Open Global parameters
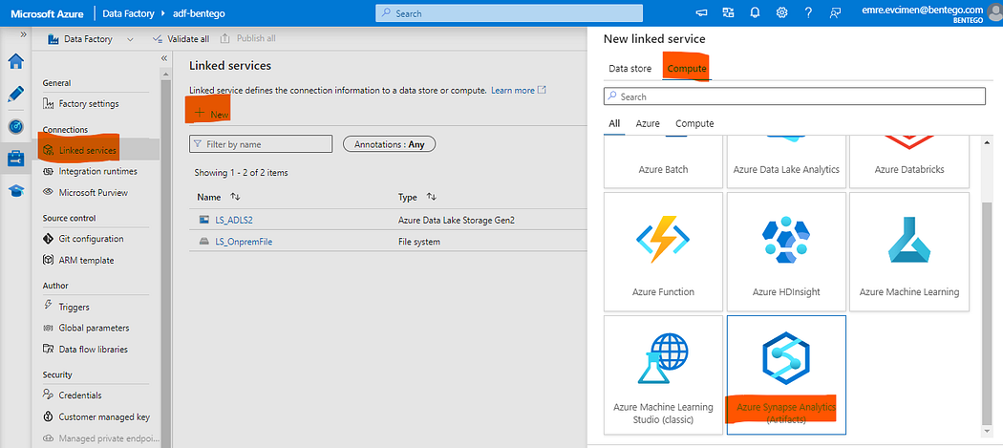This screenshot has height=448, width=1003. point(86,329)
